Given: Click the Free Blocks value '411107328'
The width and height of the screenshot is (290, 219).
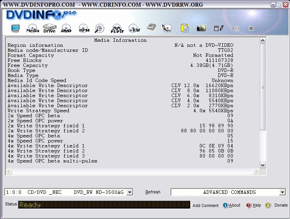Looking at the screenshot, I should click(x=219, y=60).
